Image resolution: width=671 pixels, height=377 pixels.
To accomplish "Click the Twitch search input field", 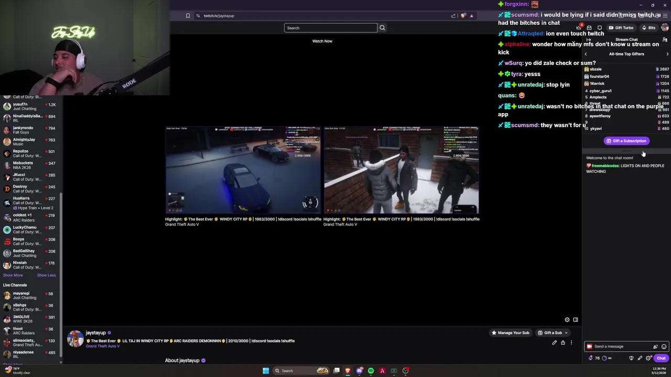I will 330,28.
